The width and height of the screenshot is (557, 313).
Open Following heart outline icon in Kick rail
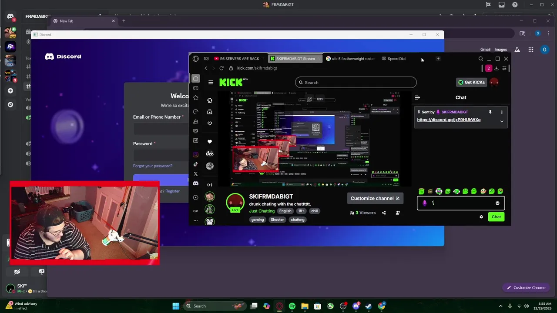coord(210,123)
